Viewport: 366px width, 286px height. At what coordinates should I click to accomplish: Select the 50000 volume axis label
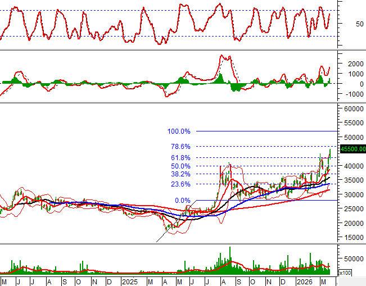point(353,259)
